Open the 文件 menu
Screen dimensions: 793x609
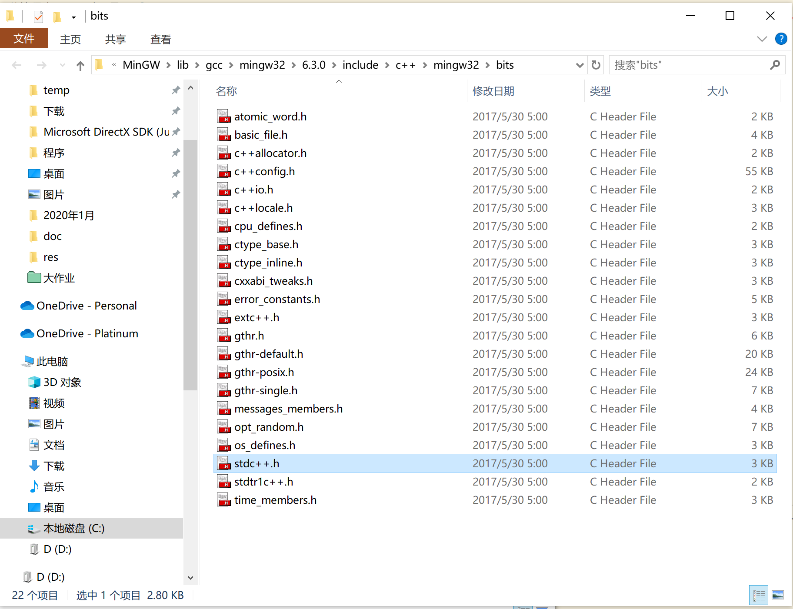pos(24,39)
